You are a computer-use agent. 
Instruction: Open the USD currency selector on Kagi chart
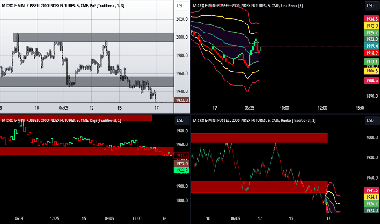(181, 121)
